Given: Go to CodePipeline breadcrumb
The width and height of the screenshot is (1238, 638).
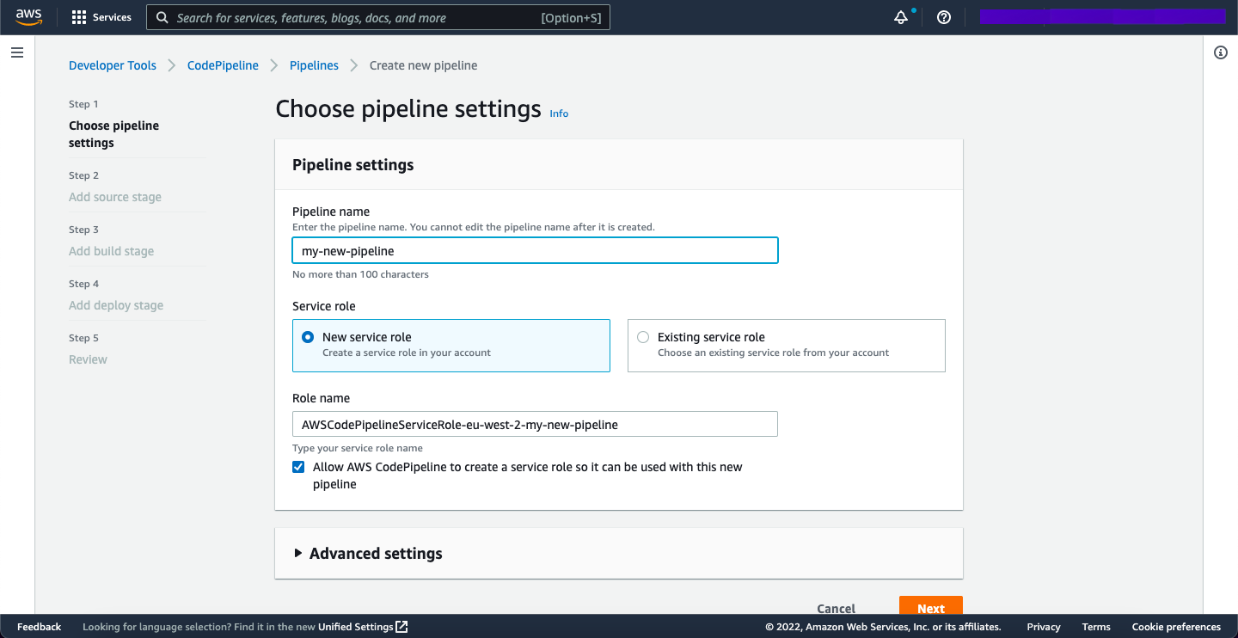Looking at the screenshot, I should 223,65.
